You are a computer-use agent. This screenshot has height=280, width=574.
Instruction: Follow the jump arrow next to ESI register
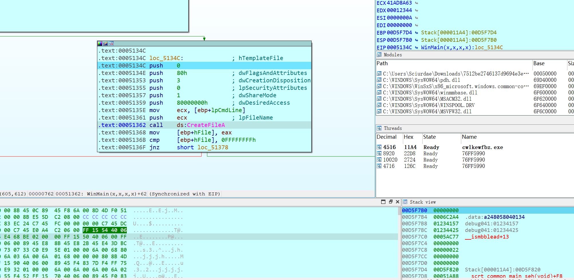pos(417,18)
